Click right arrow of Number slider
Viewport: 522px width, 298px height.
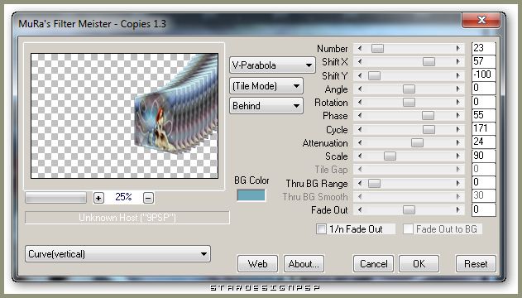point(458,49)
